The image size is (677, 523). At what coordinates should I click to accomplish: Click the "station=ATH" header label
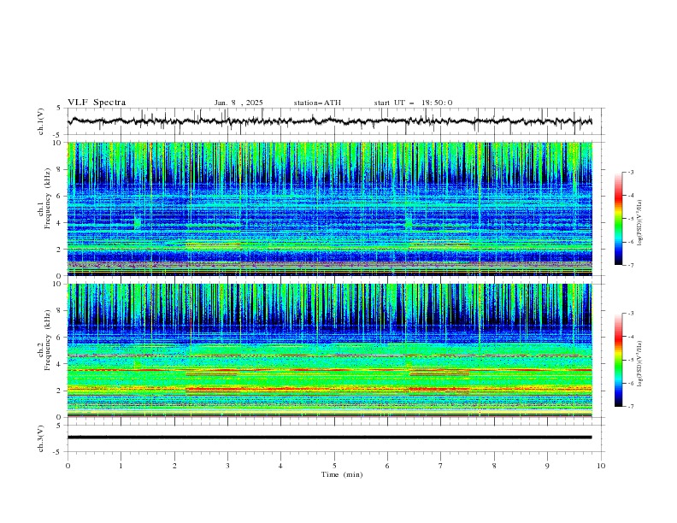pos(317,103)
